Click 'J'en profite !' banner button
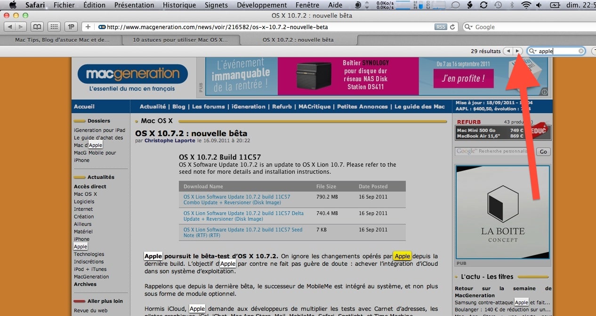Viewport: 596px width, 316px height. [x=463, y=78]
